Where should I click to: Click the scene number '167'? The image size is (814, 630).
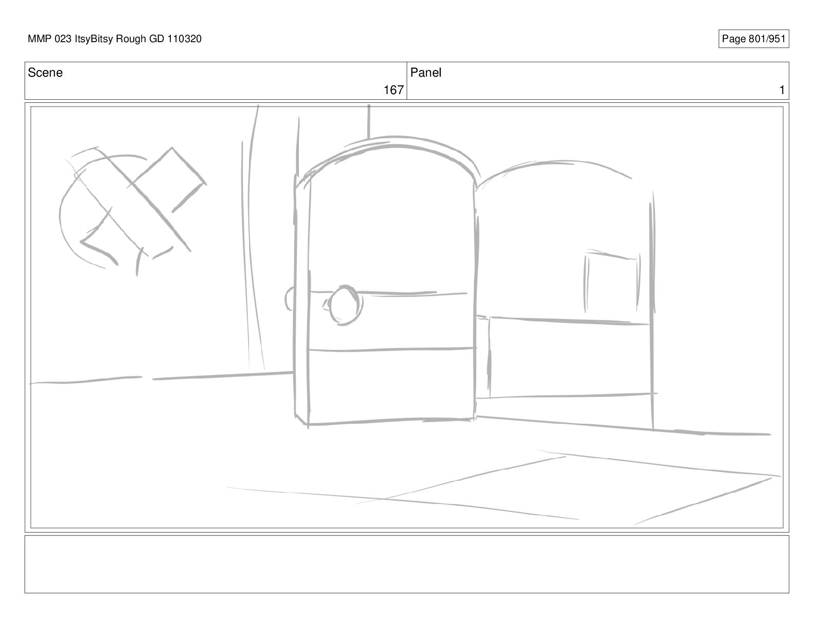(394, 90)
